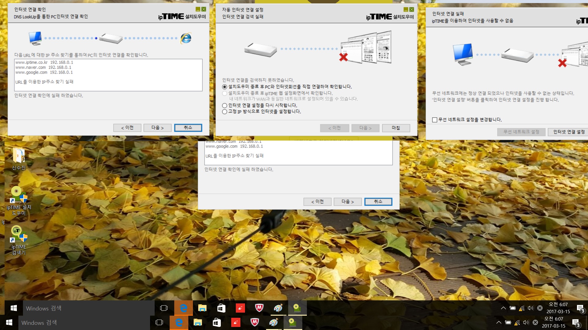Click Windows 검색 box on upper taskbar
588x330 pixels.
coord(89,308)
